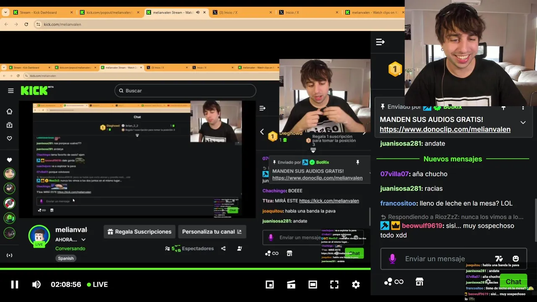This screenshot has width=537, height=302.
Task: Switch to kick.com/popout/melianvalen tab
Action: pyautogui.click(x=110, y=13)
